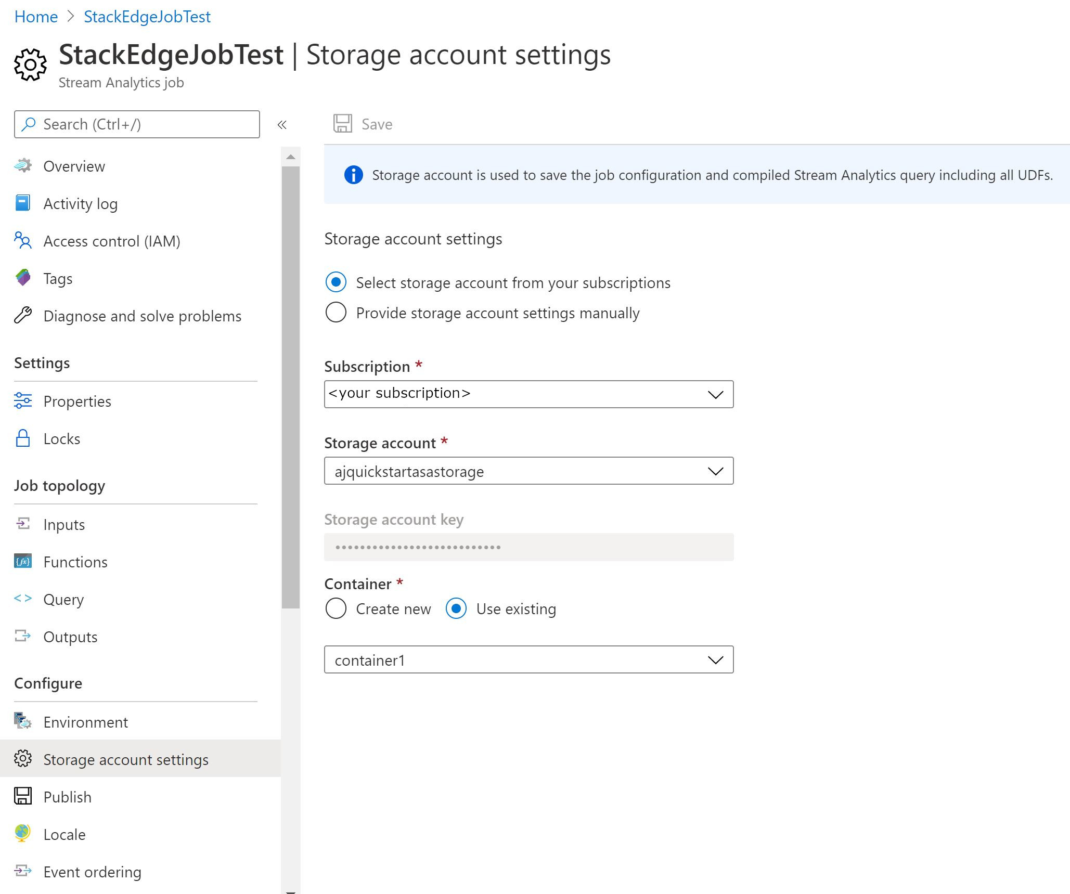Open the Query menu item
This screenshot has height=894, width=1070.
(63, 600)
